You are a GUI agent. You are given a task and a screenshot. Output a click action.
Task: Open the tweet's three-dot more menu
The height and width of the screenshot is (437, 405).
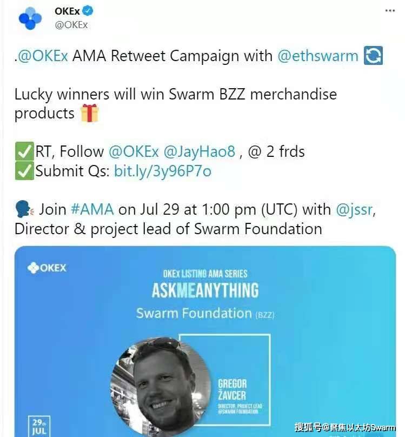point(390,11)
